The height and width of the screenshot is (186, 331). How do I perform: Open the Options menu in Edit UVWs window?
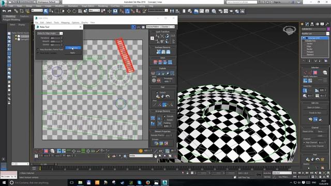point(76,23)
